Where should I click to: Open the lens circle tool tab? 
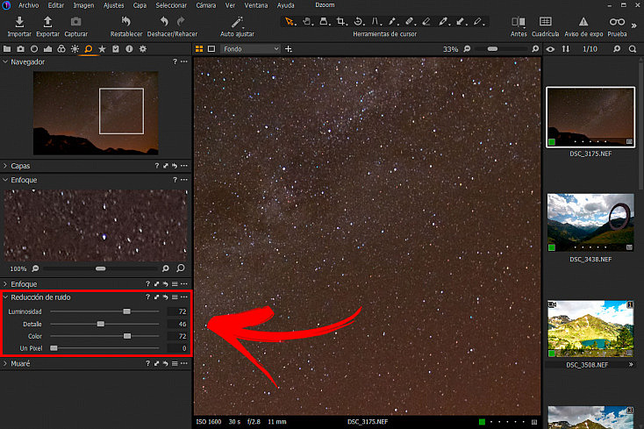[x=34, y=49]
